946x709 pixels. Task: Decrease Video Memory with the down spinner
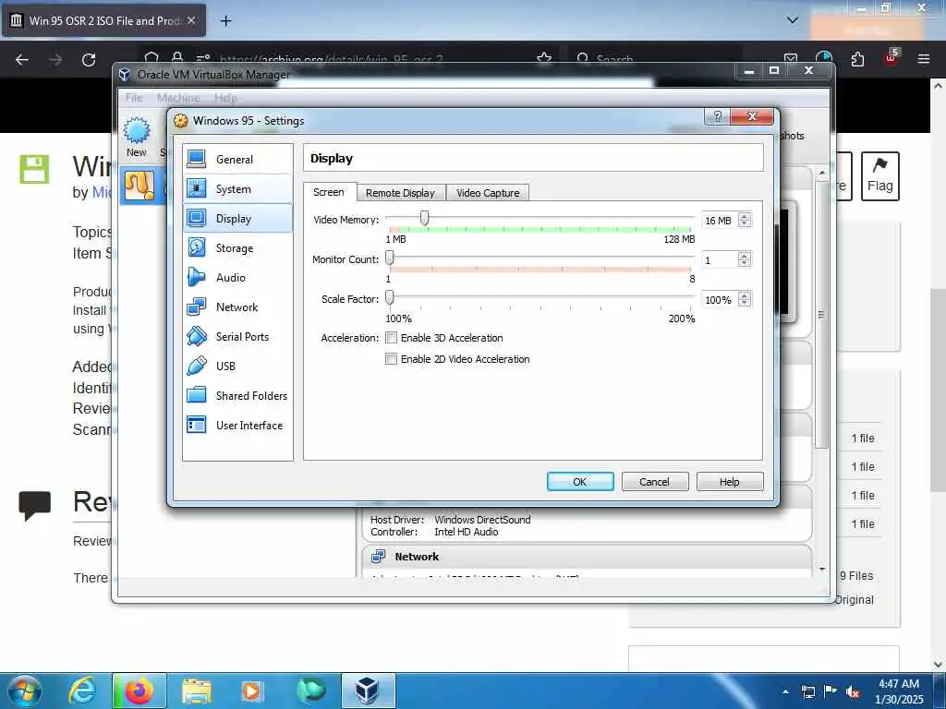745,223
